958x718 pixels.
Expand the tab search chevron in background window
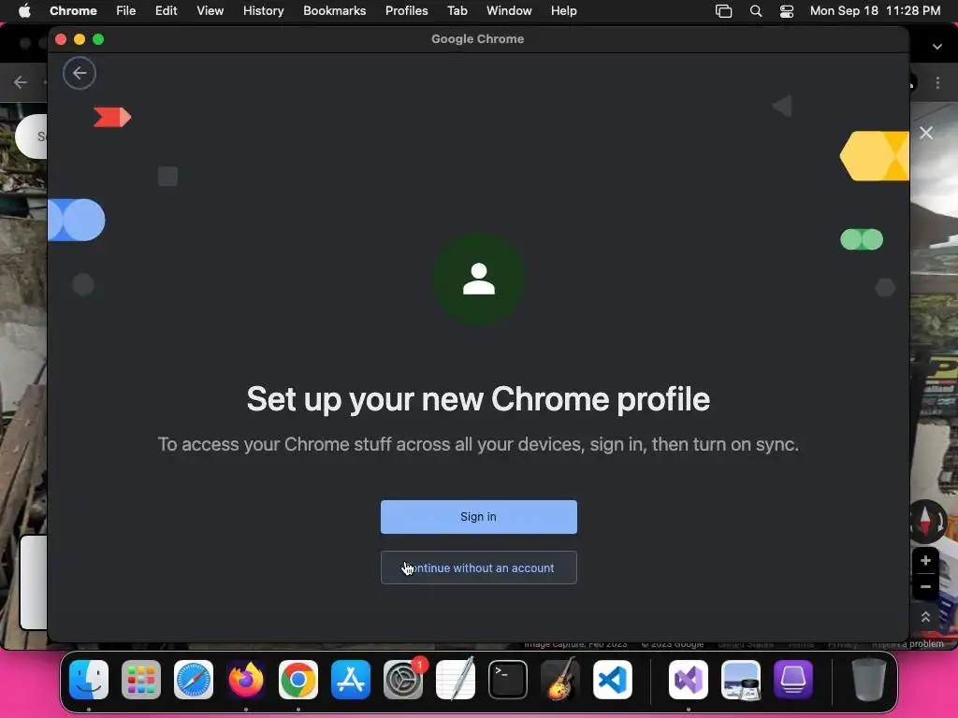(x=937, y=47)
